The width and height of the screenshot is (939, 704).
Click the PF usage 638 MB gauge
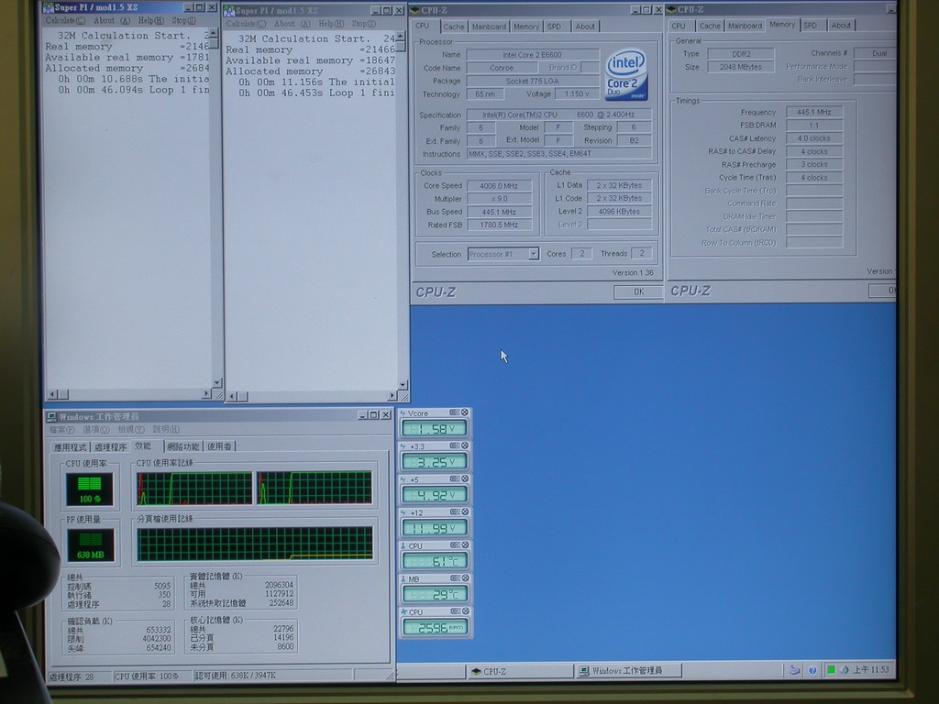point(90,545)
